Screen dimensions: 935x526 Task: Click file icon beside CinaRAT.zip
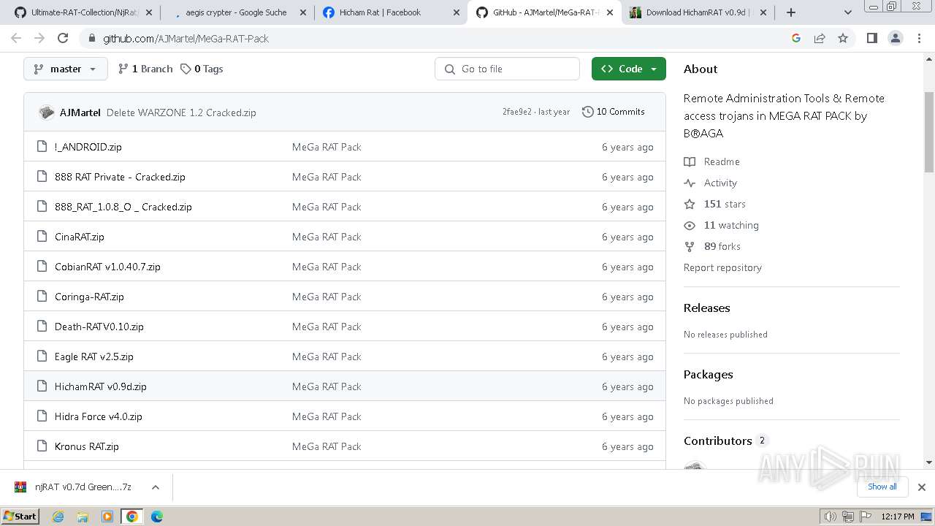[x=42, y=237]
